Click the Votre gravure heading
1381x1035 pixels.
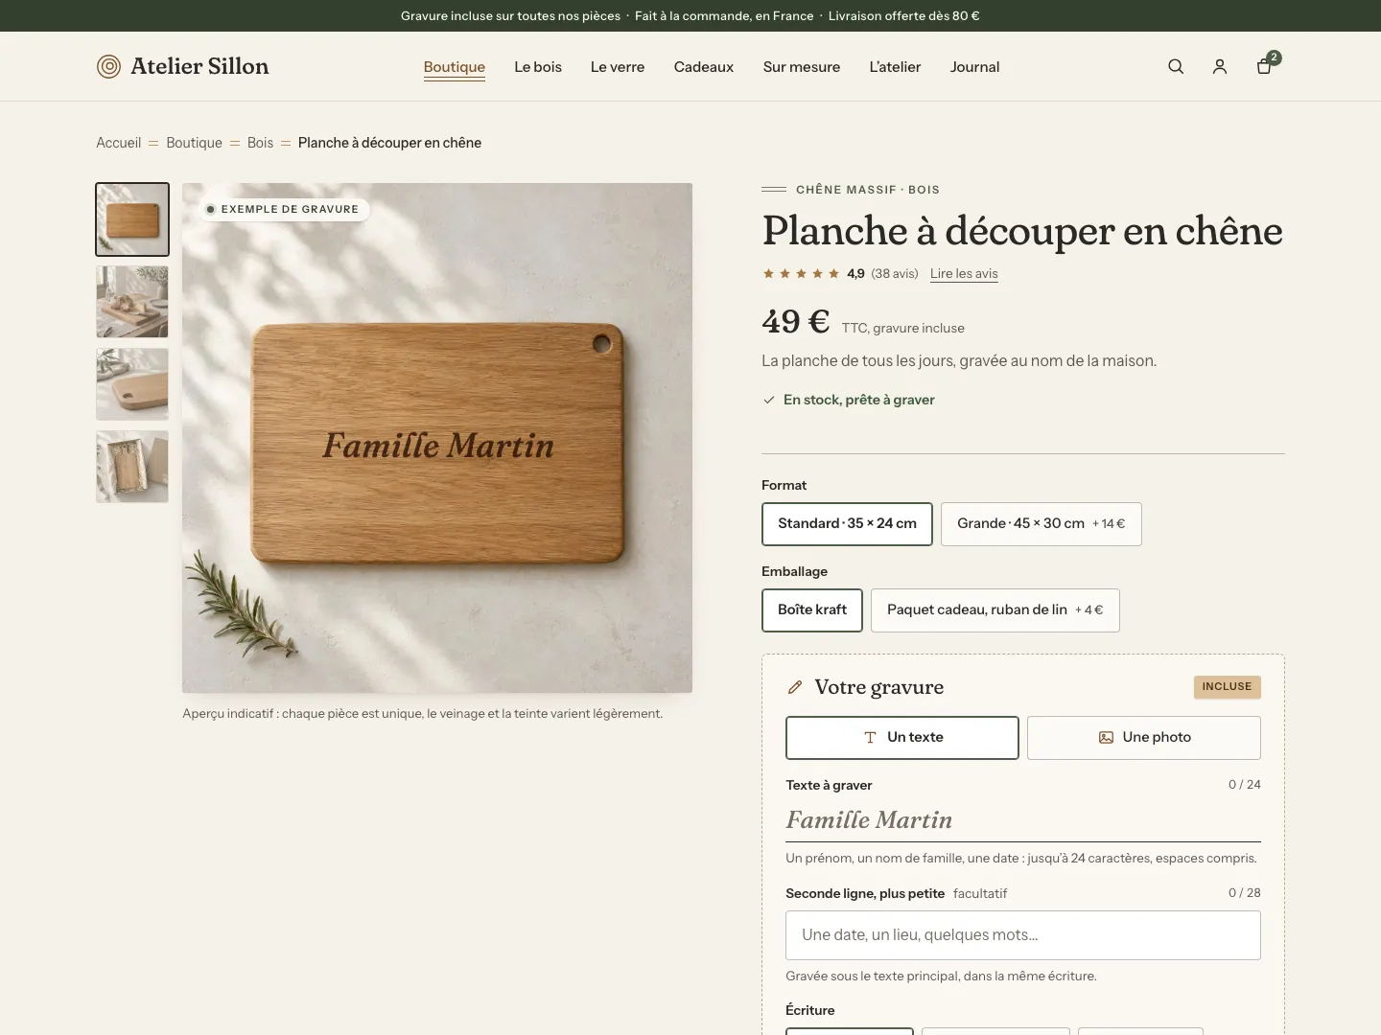879,687
